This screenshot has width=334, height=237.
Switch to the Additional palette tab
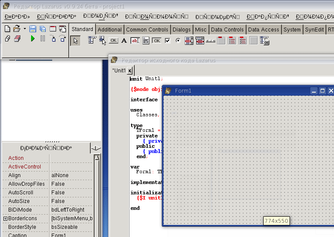click(110, 29)
